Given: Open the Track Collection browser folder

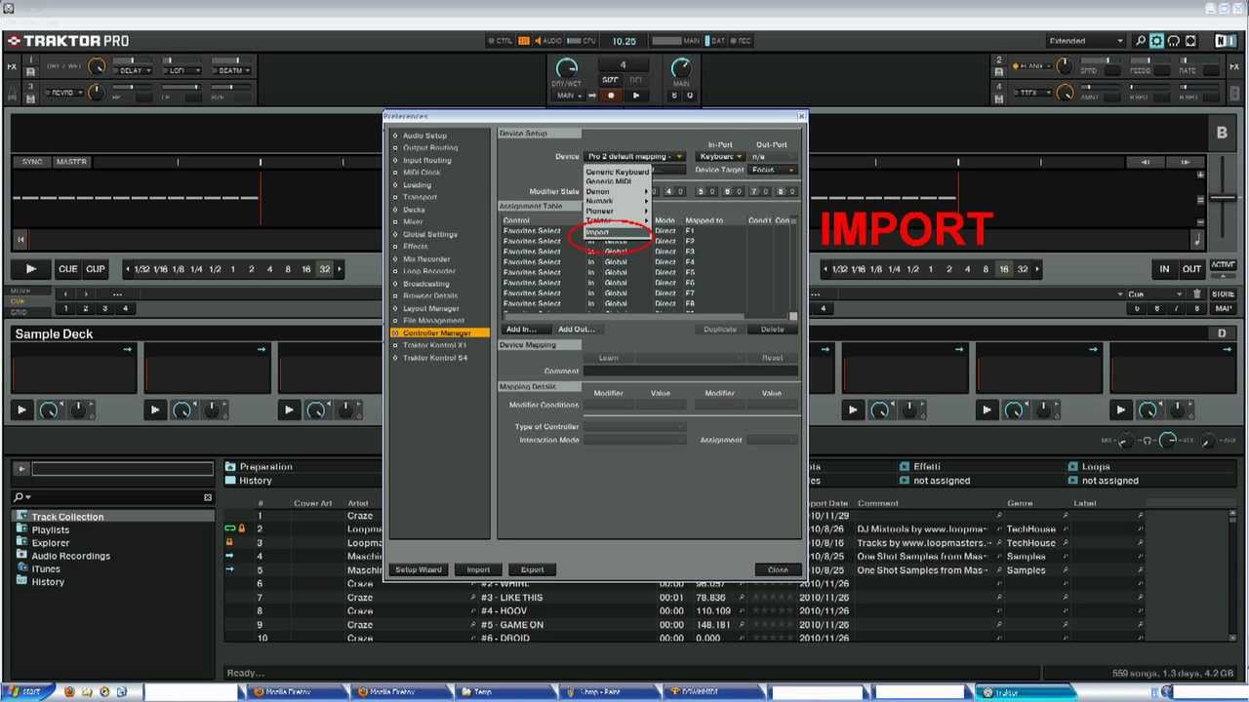Looking at the screenshot, I should coord(66,517).
